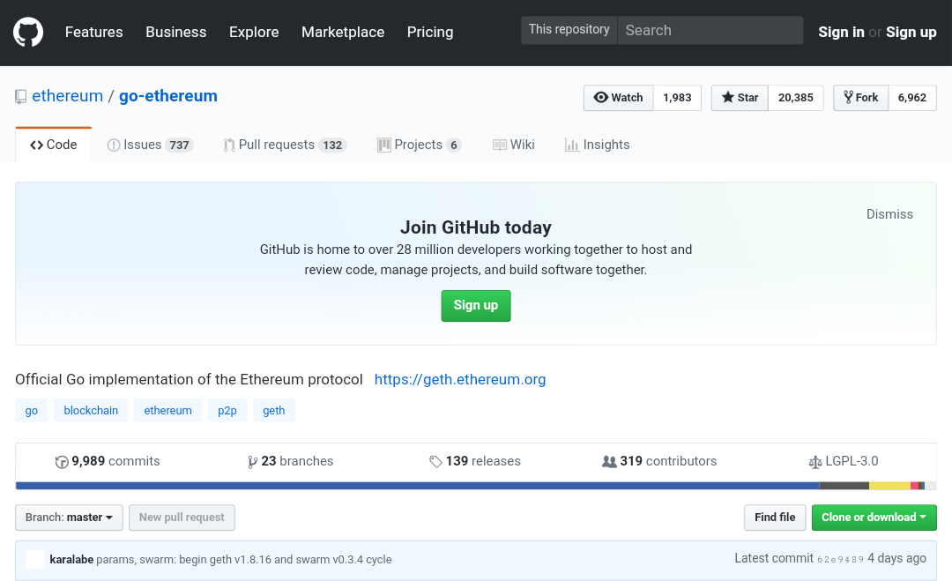Open the ethereum organization link
This screenshot has width=952, height=581.
[x=67, y=96]
